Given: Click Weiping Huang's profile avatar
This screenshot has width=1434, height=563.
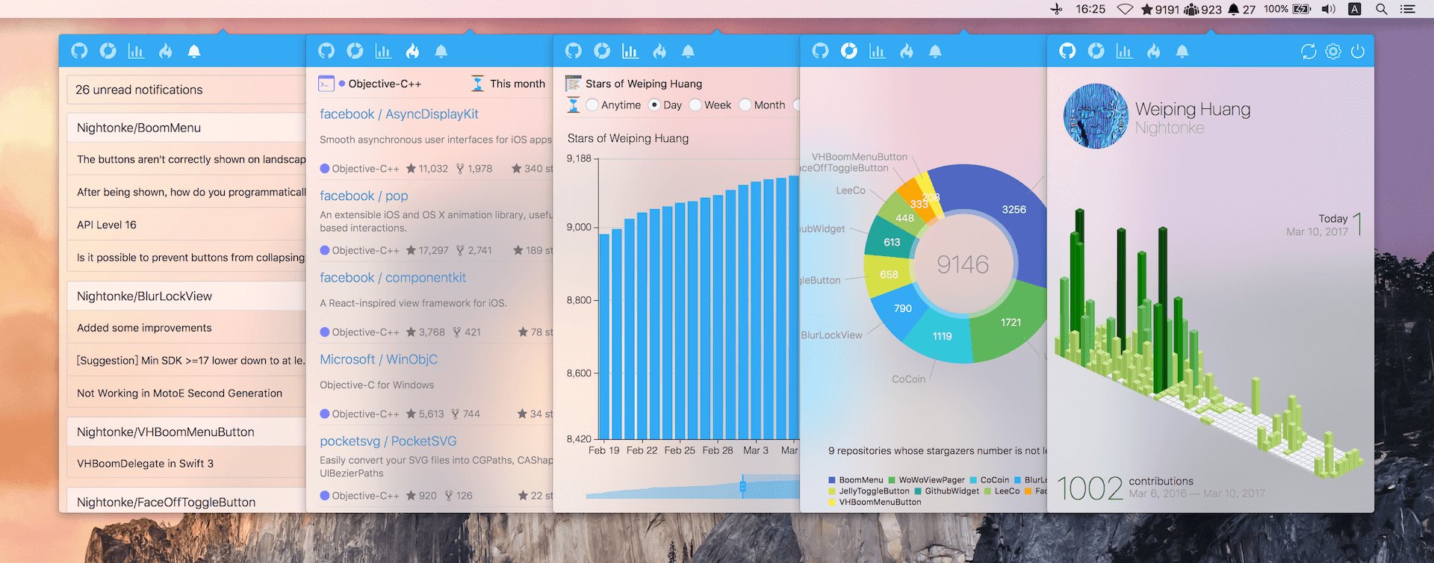Looking at the screenshot, I should pos(1096,116).
